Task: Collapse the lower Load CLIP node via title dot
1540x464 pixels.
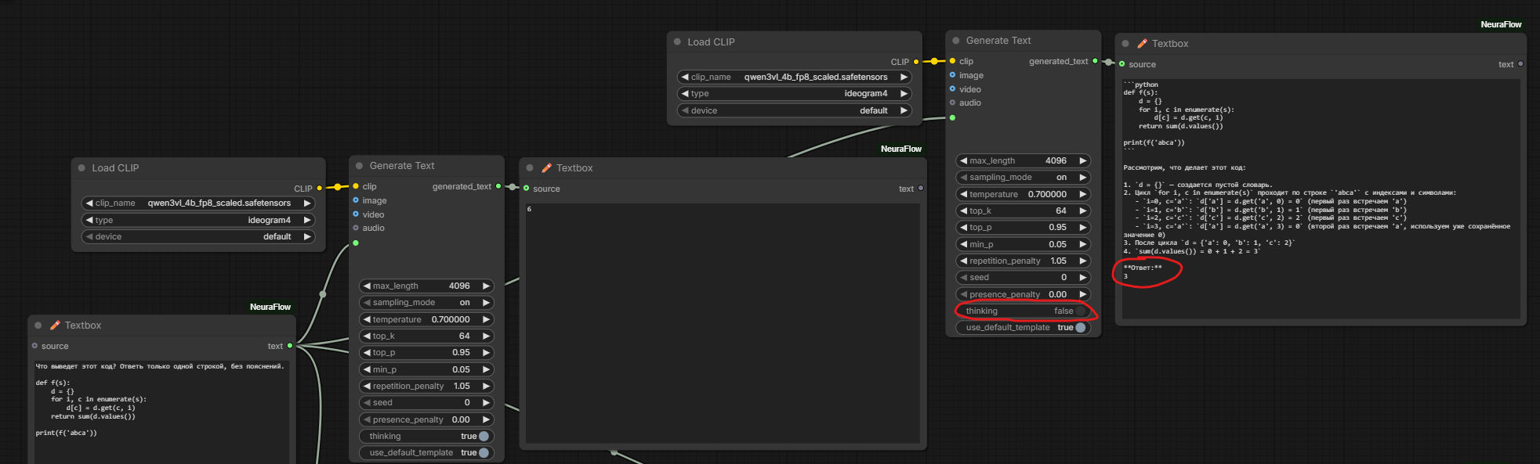Action: click(82, 167)
